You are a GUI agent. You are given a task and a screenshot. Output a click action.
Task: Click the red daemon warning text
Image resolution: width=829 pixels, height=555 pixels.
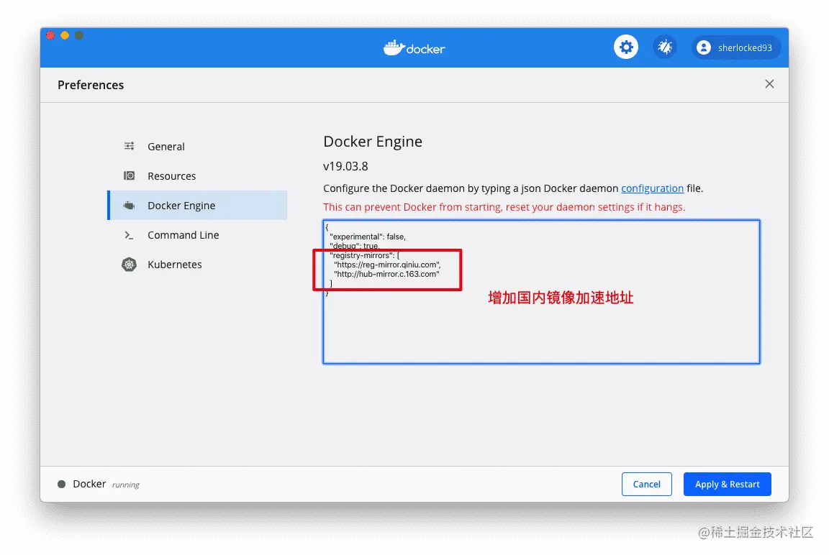click(x=504, y=207)
